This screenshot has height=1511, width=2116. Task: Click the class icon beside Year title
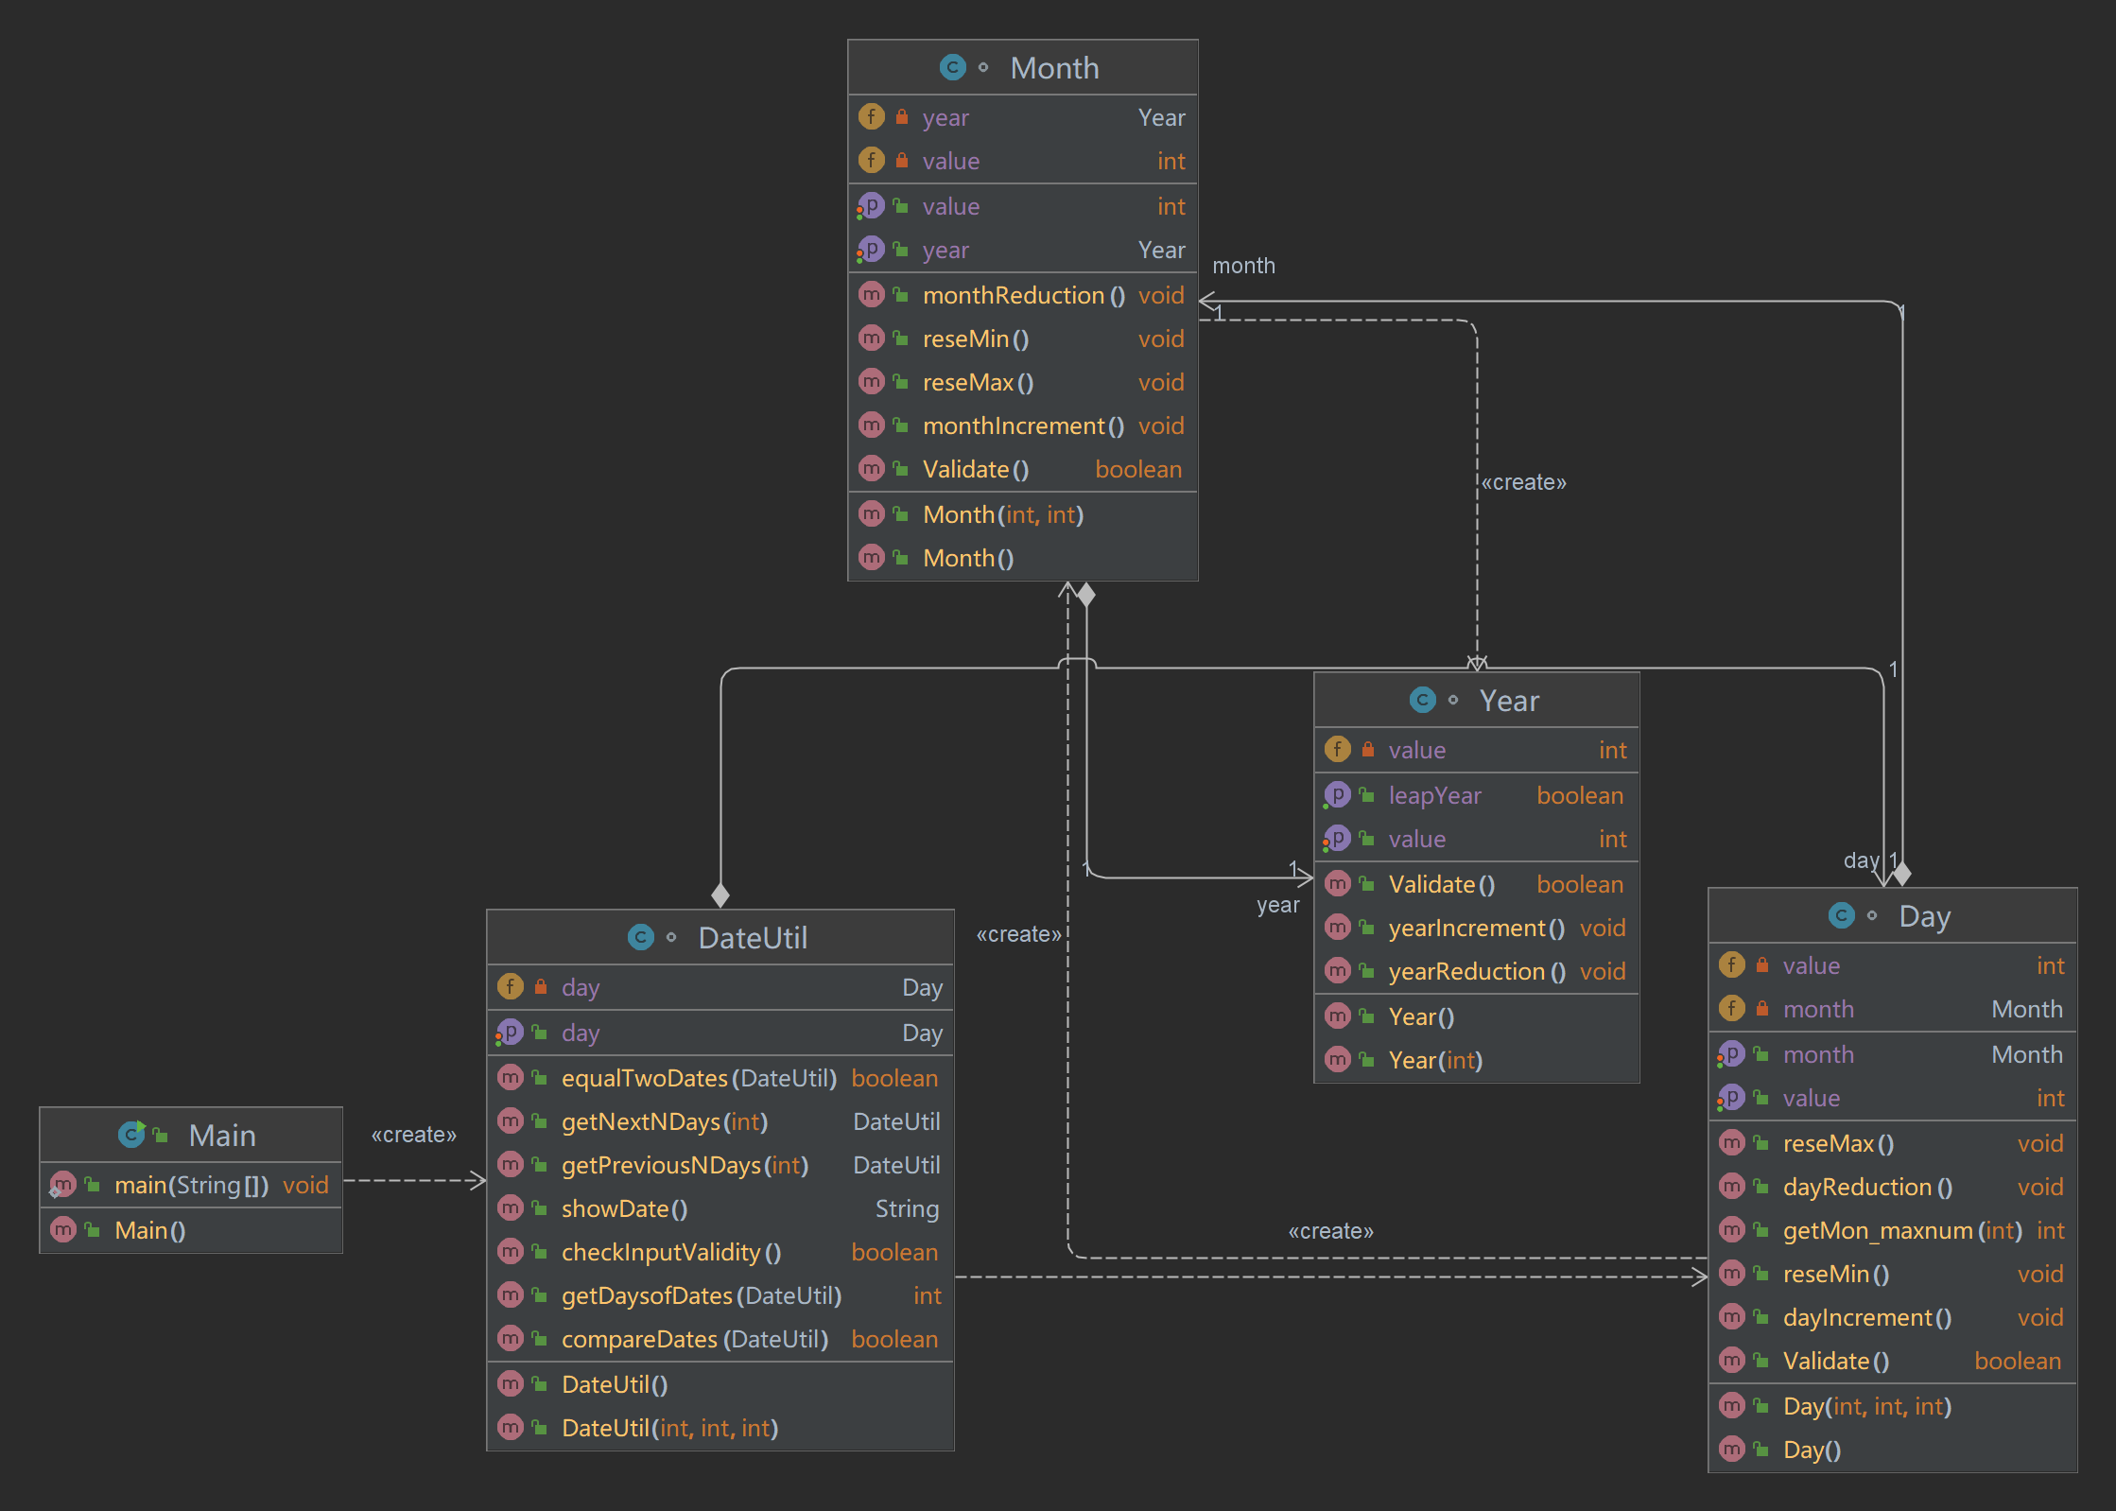(1422, 700)
